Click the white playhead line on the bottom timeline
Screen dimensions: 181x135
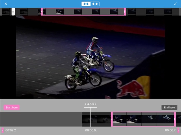click(90, 117)
